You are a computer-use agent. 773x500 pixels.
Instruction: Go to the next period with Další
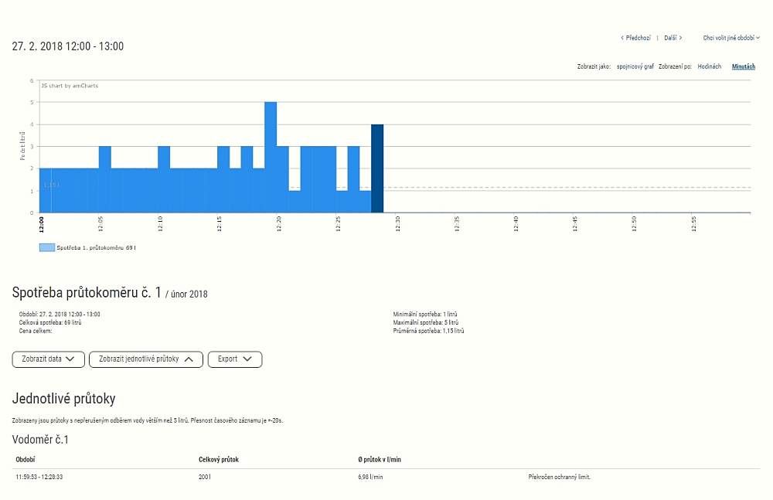click(x=673, y=37)
